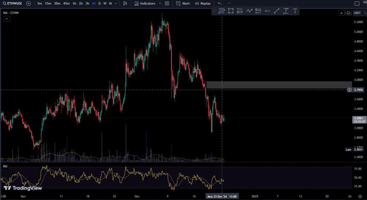Screen dimensions: 367x200
Task: Click the Vol · ETHW legend
Action: pyautogui.click(x=10, y=13)
